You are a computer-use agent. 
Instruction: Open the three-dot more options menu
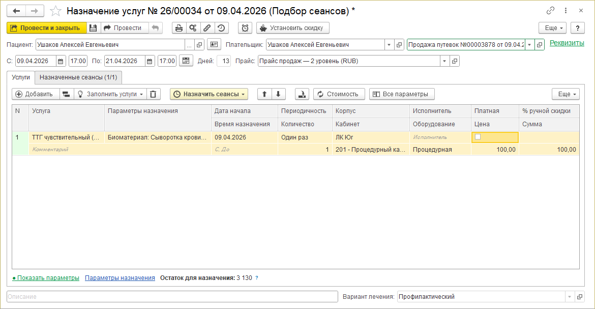(x=566, y=11)
